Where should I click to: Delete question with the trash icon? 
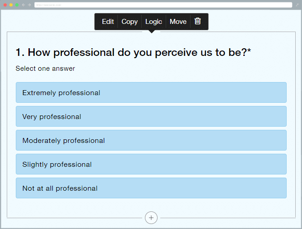click(198, 21)
